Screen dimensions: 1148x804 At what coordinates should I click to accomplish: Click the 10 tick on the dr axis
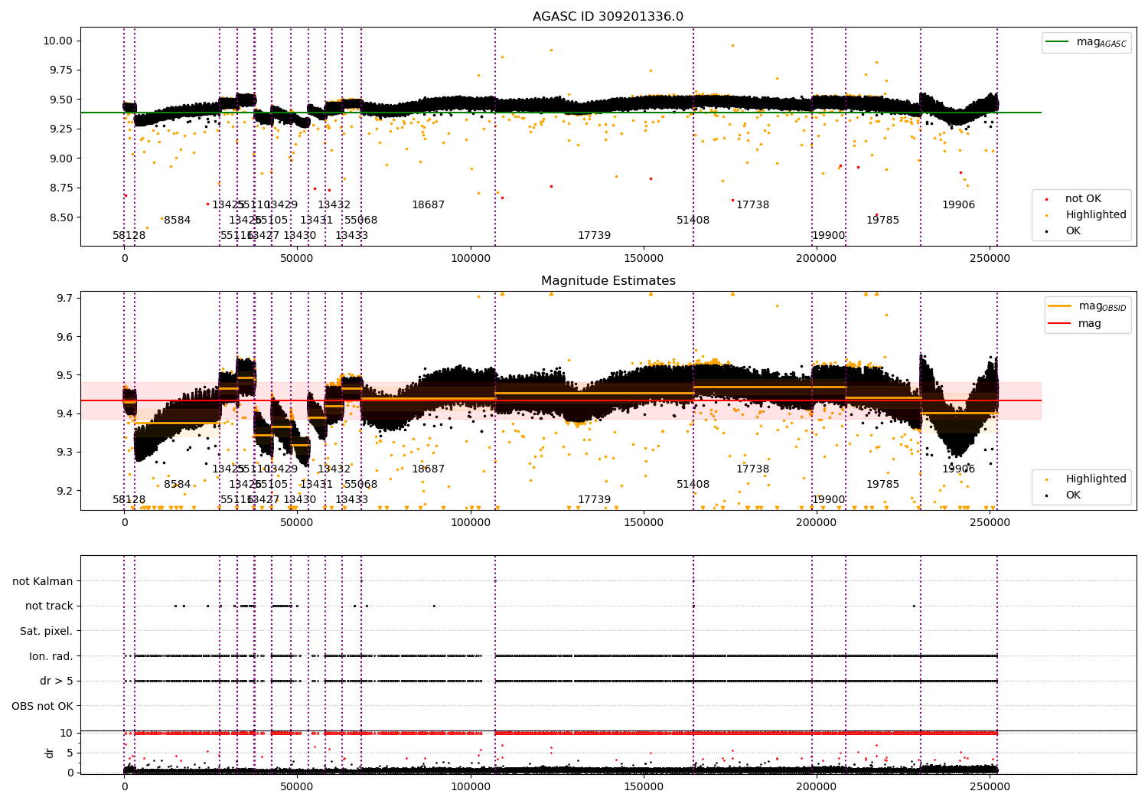[x=67, y=733]
